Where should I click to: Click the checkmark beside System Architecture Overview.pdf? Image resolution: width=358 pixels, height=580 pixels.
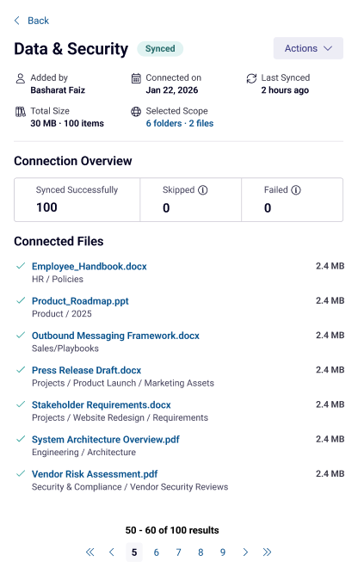[21, 439]
